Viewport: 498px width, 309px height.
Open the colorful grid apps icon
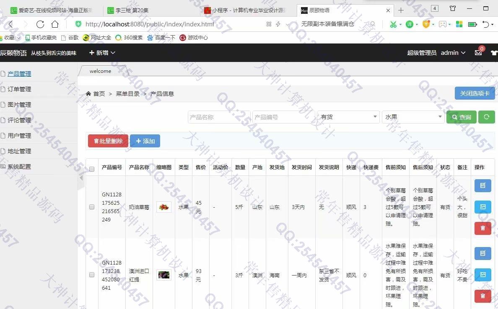point(459,24)
